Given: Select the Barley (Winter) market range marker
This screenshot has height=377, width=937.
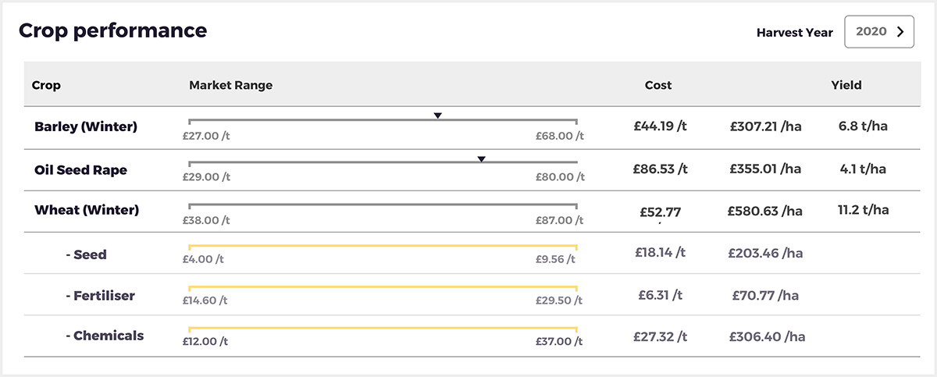Looking at the screenshot, I should (438, 116).
